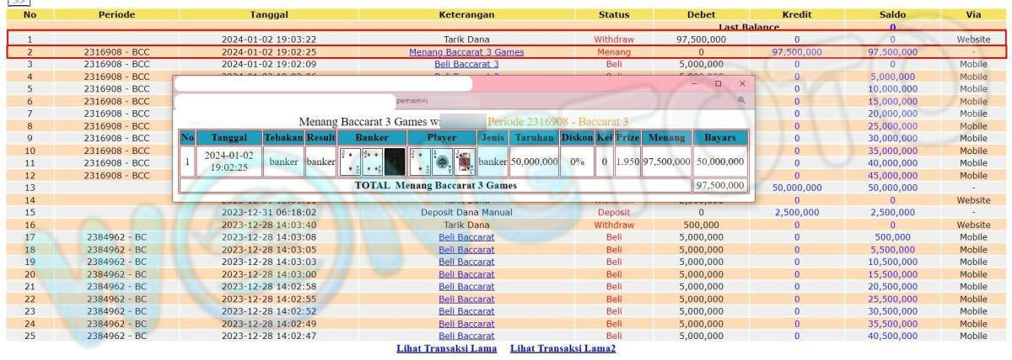Click the face-down third Banker card
This screenshot has width=1012, height=360.
395,161
